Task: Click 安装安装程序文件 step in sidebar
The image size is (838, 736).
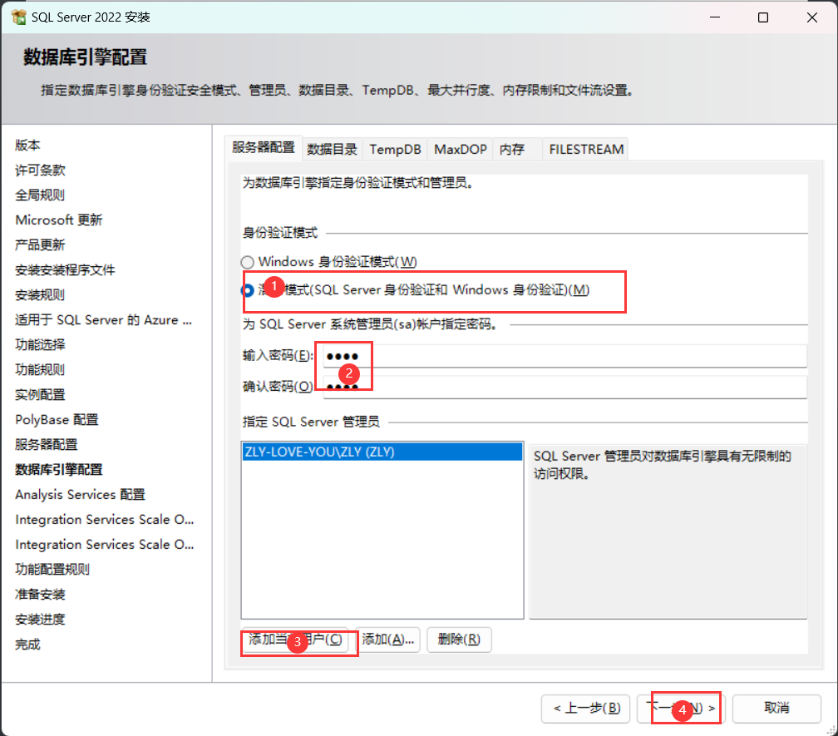Action: coord(65,270)
